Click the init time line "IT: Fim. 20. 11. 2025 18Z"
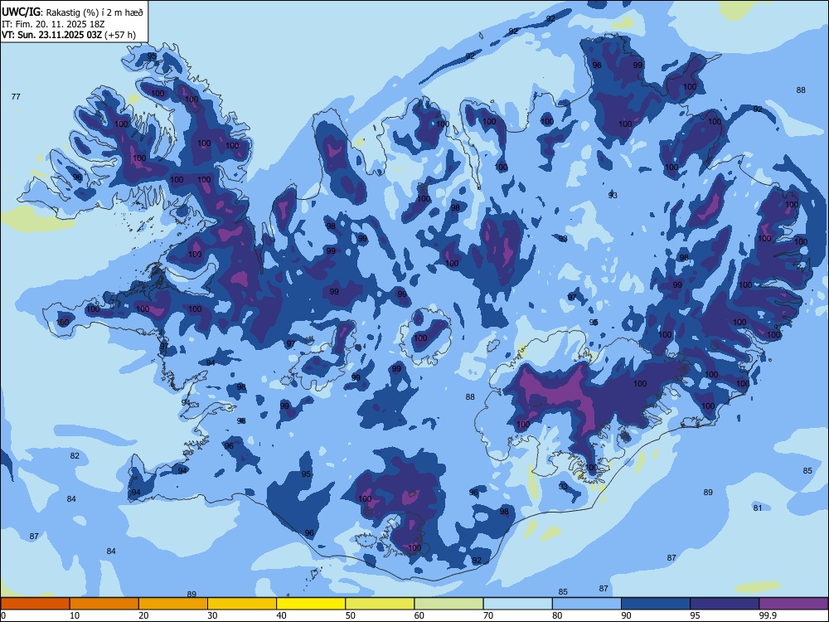 [x=53, y=24]
